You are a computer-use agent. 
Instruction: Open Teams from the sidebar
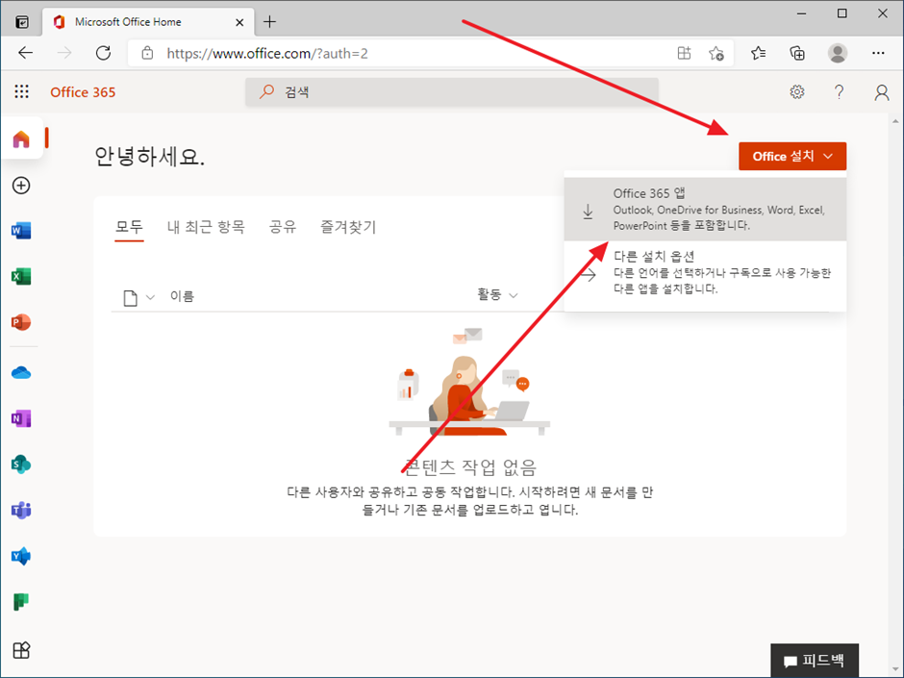[x=21, y=511]
